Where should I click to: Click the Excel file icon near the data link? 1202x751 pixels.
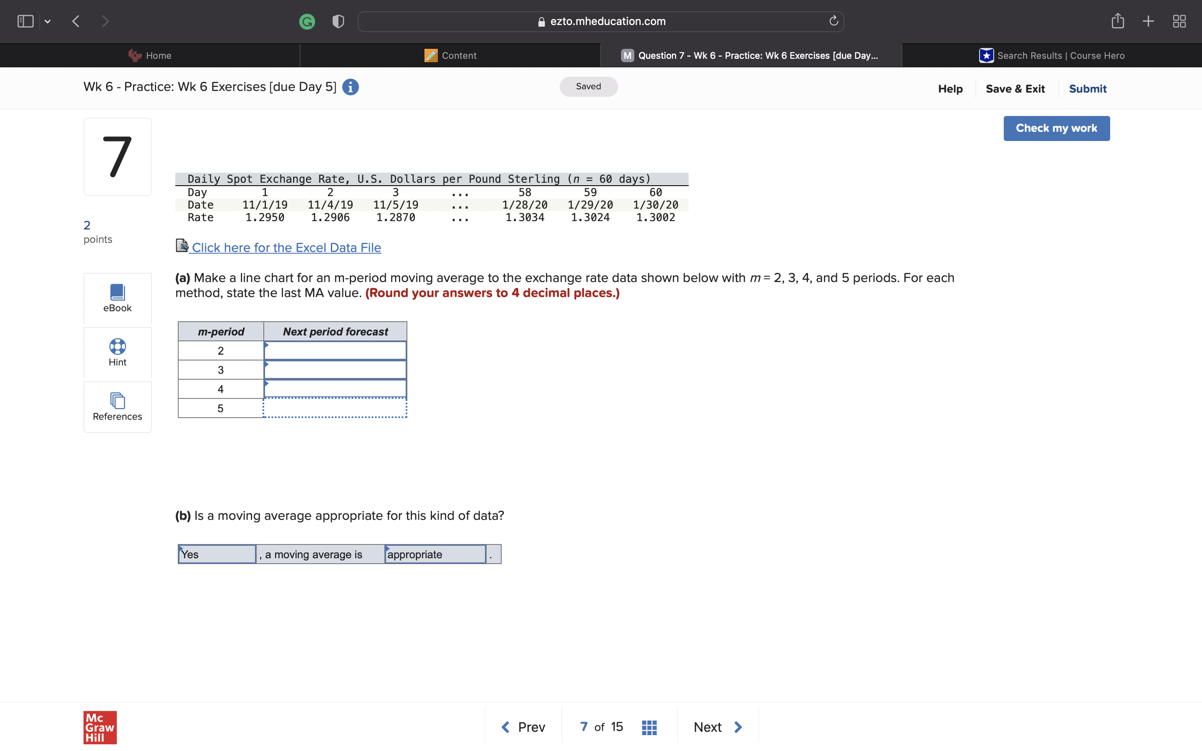pyautogui.click(x=182, y=245)
